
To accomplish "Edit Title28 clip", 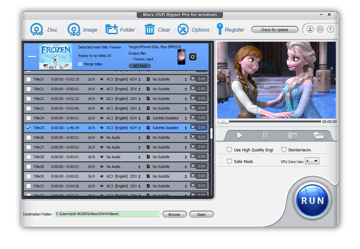I will pyautogui.click(x=199, y=157).
